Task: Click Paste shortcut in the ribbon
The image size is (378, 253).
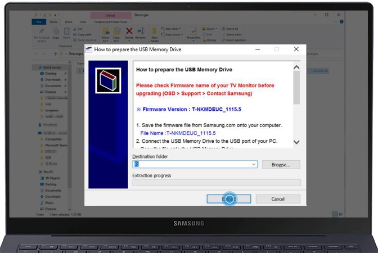Action: pos(85,40)
